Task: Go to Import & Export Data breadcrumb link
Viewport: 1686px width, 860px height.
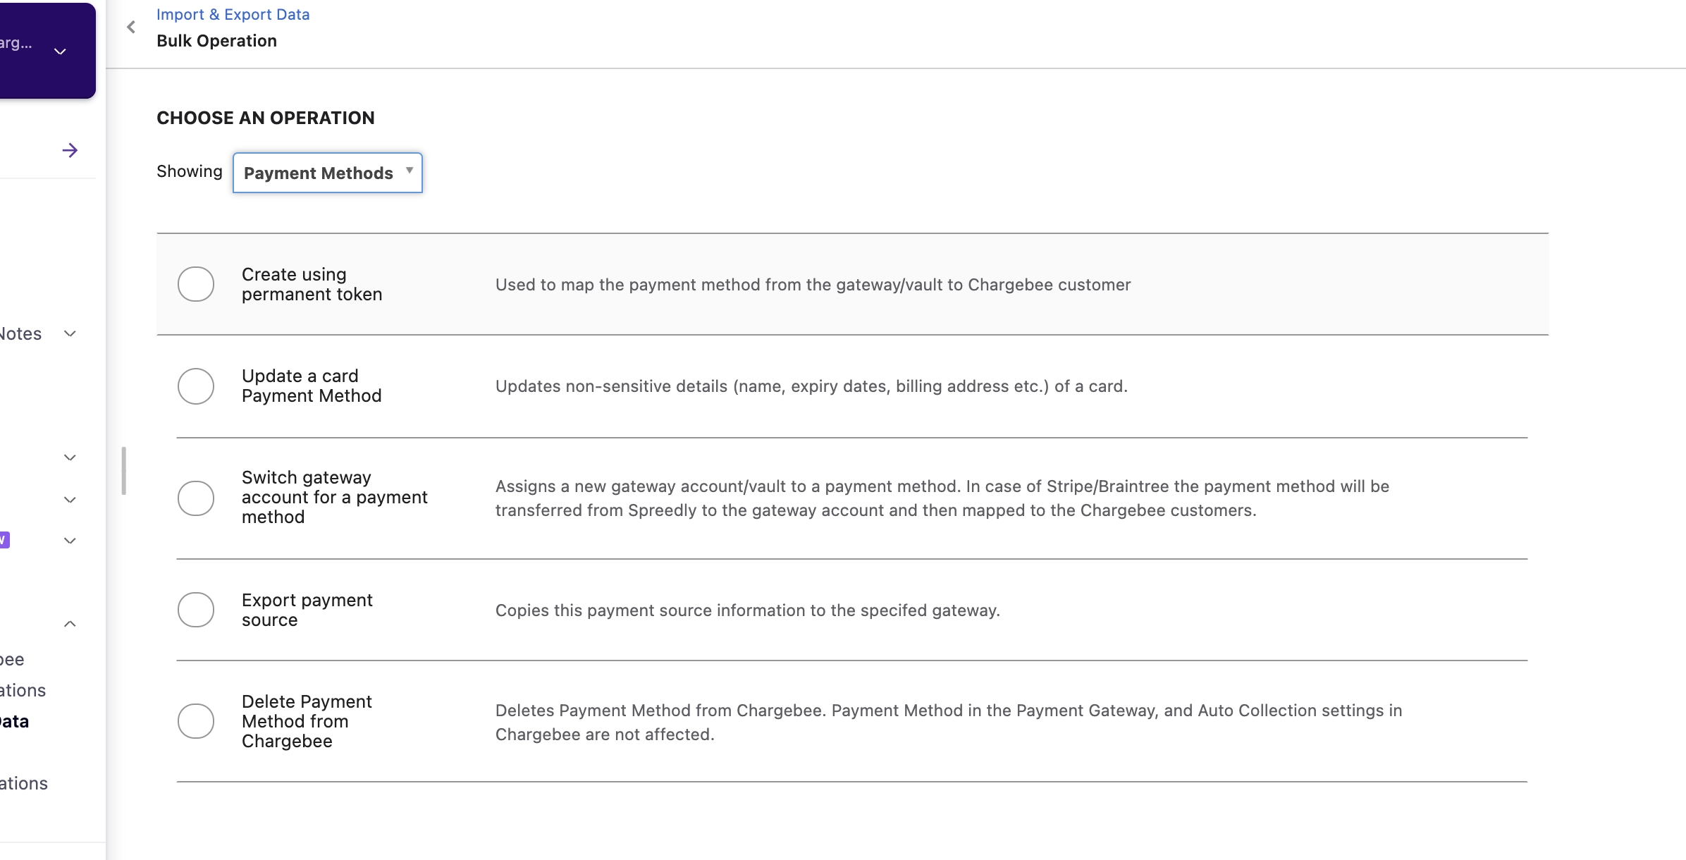Action: pos(233,14)
